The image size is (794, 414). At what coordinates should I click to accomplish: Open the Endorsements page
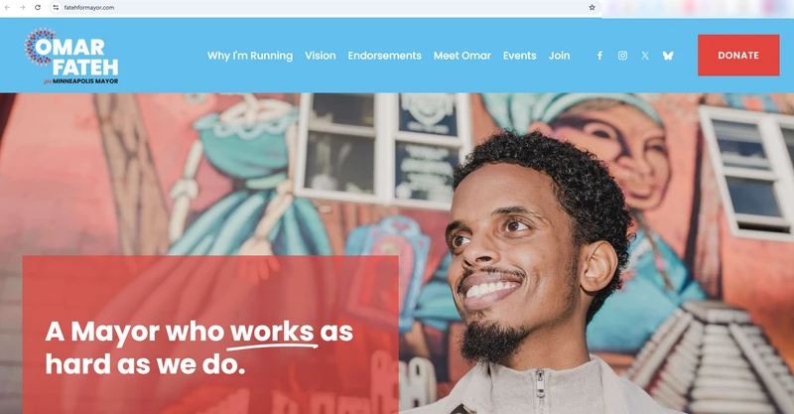(x=384, y=56)
